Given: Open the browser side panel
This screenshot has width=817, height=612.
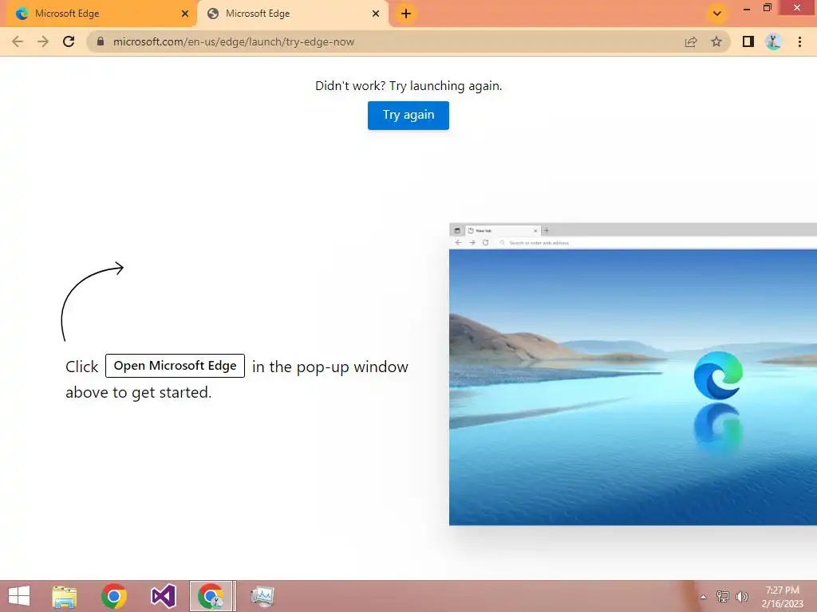Looking at the screenshot, I should 748,41.
